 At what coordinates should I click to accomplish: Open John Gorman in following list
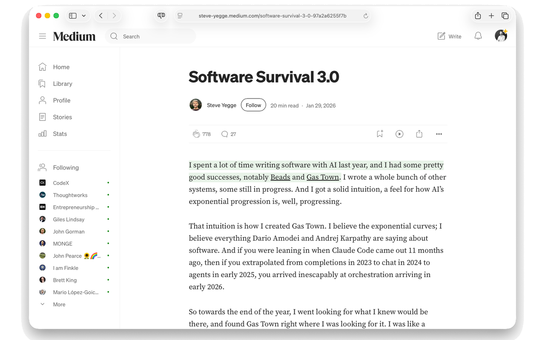click(69, 231)
